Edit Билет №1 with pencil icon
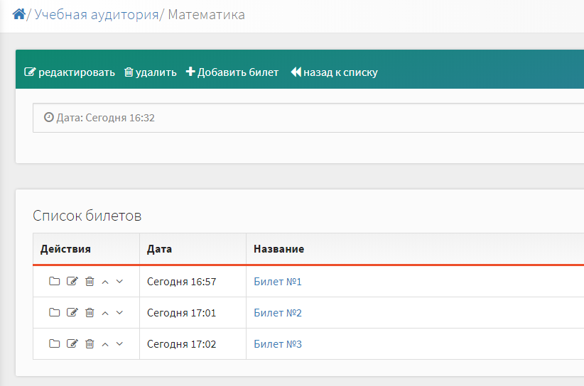 (72, 281)
